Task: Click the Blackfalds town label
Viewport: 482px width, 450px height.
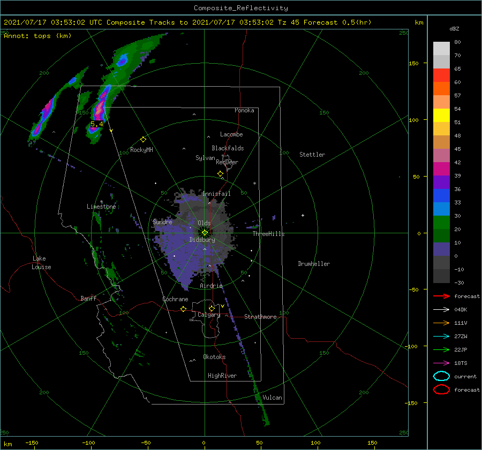Action: point(228,148)
